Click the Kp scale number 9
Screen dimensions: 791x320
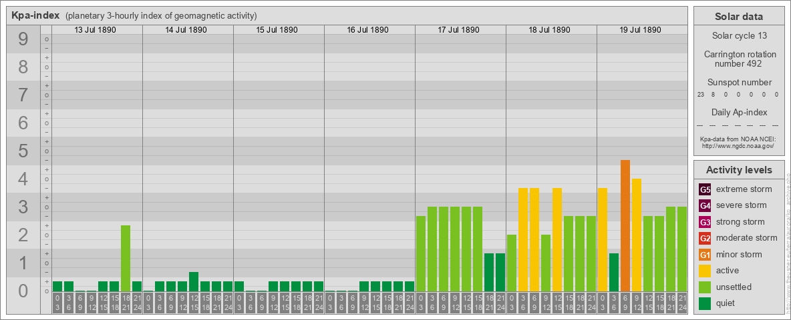(x=23, y=39)
